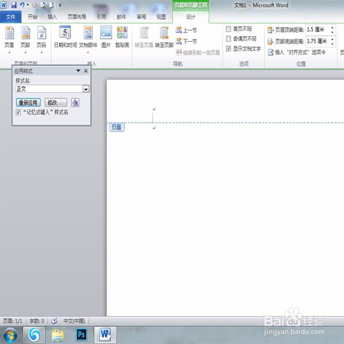Open the 文件 (File) tab
This screenshot has height=344, width=344.
point(10,17)
